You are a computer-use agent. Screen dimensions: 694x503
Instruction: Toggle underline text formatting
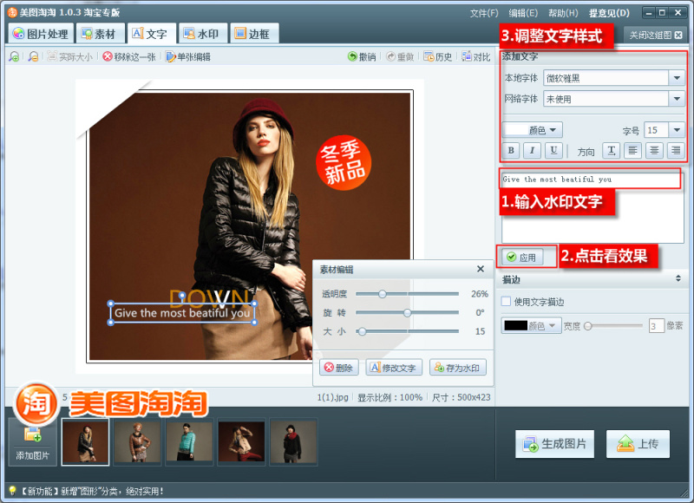[553, 150]
